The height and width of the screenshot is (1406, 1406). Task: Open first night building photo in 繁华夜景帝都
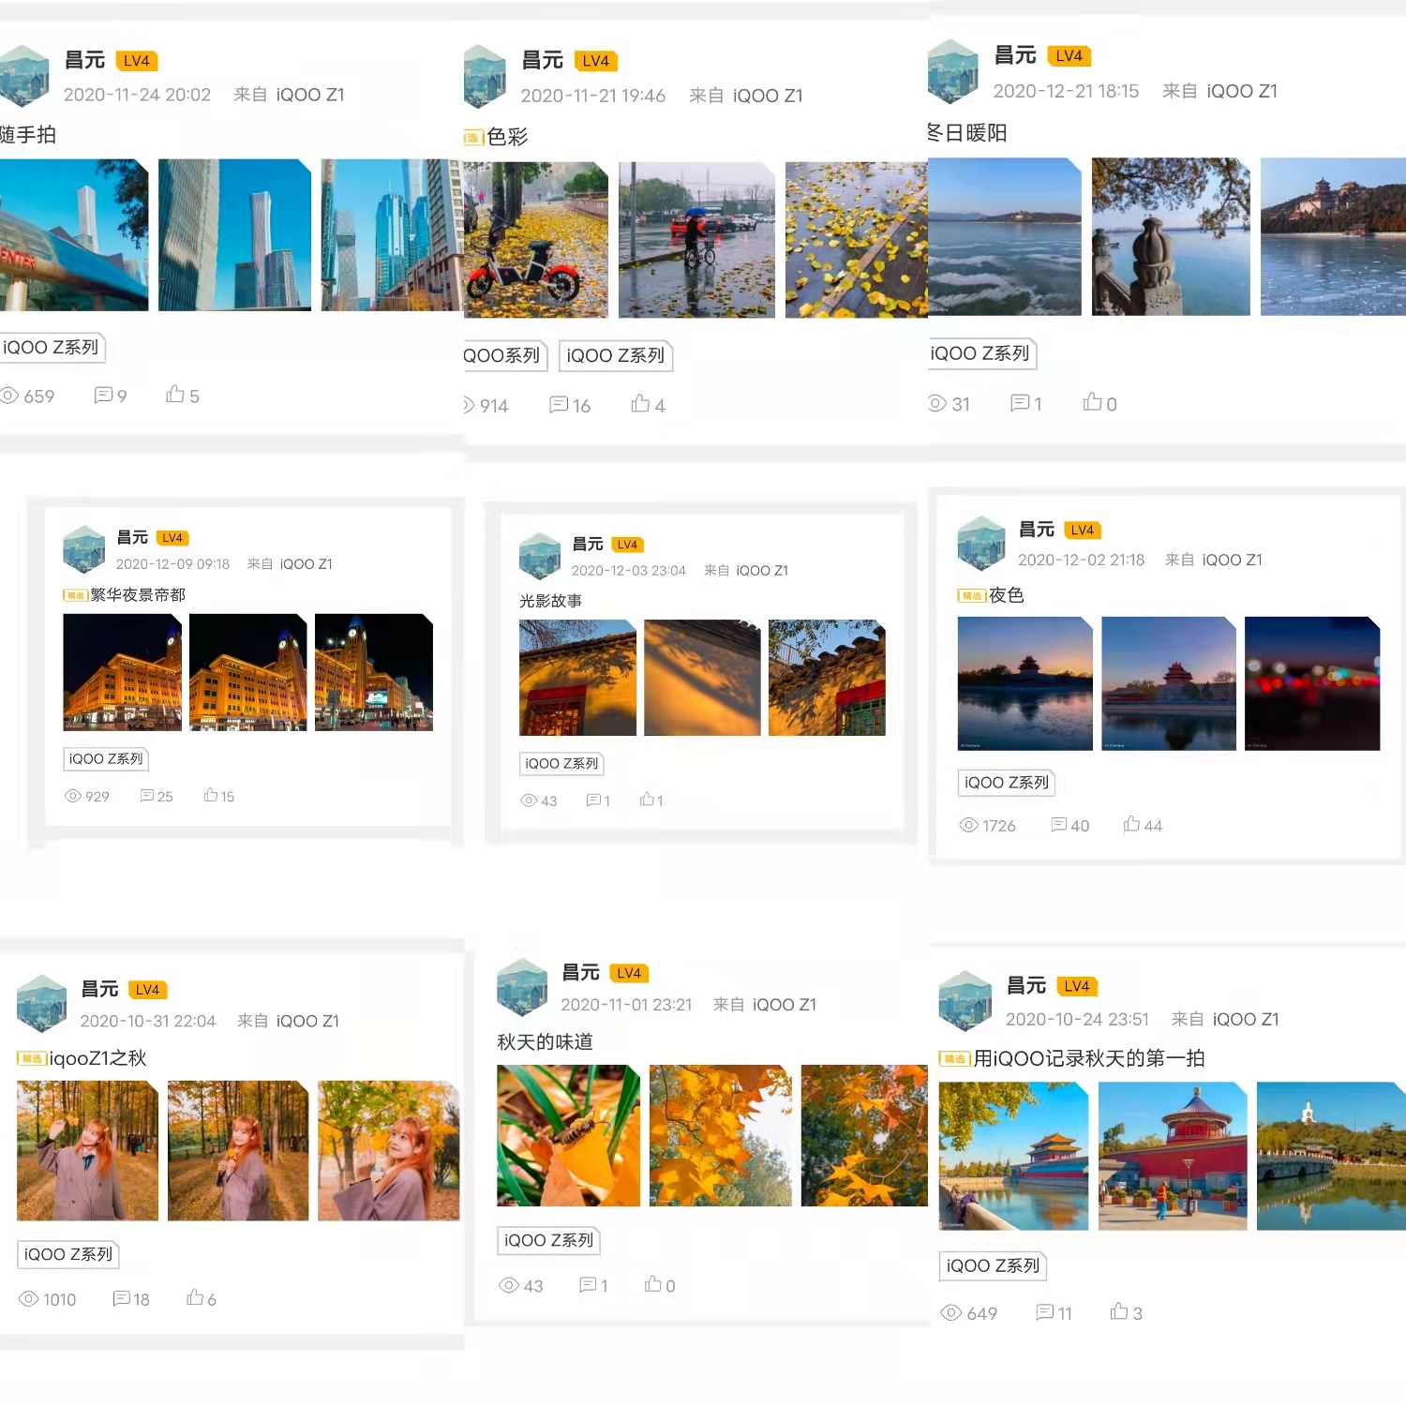pyautogui.click(x=123, y=672)
